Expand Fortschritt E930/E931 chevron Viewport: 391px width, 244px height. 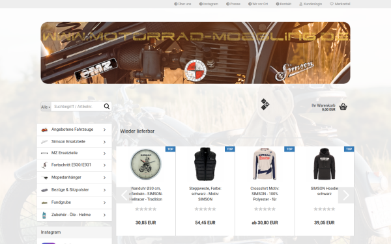point(104,165)
